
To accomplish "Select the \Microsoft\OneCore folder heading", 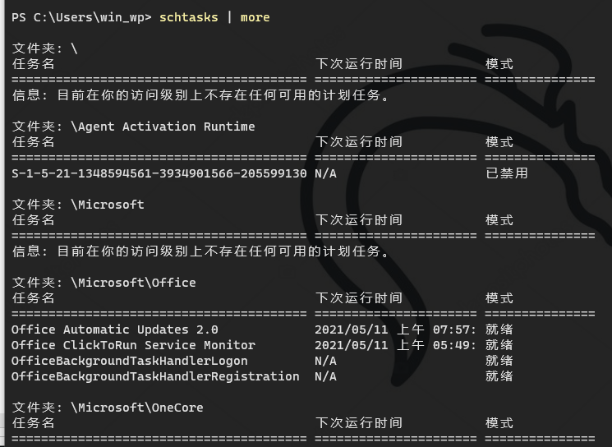I will 108,408.
